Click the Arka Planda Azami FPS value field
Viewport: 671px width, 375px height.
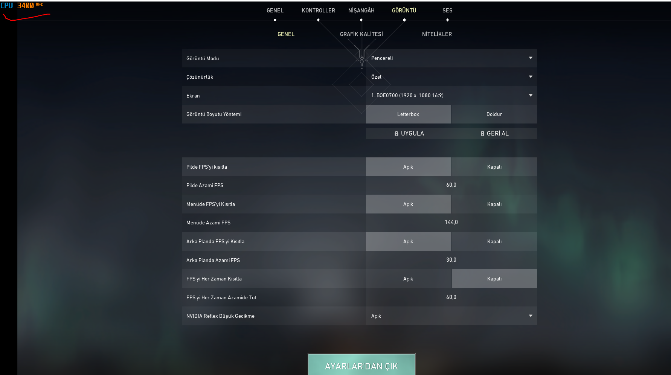(451, 260)
